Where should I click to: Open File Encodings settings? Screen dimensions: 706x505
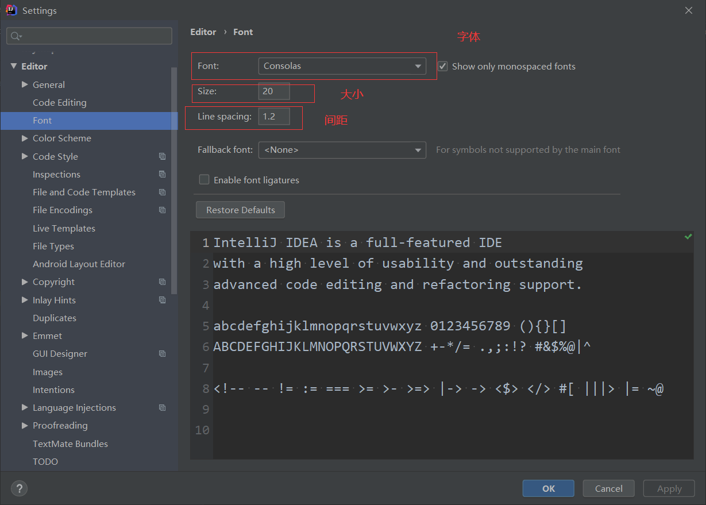63,210
